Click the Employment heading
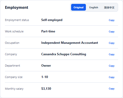 17,8
